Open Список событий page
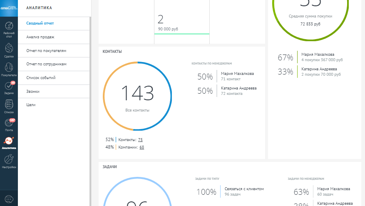The height and width of the screenshot is (206, 365). pyautogui.click(x=41, y=78)
